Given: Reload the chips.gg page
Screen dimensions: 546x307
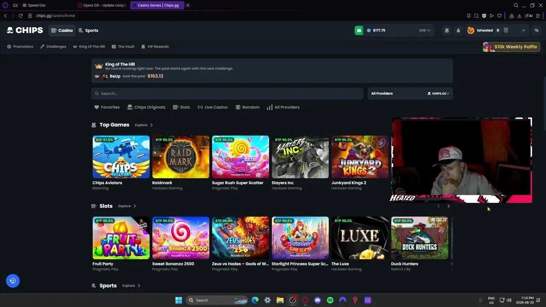Looking at the screenshot, I should [20, 16].
